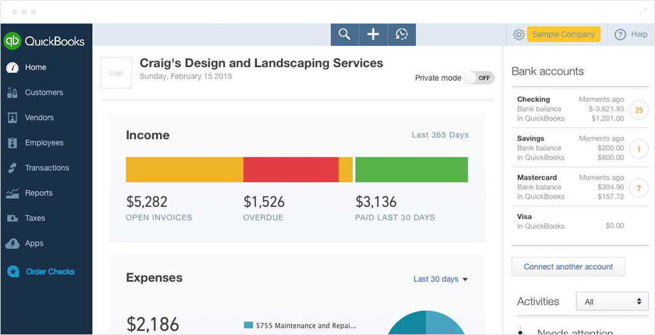Screen dimensions: 655x335
Task: Click the Order Checks link
Action: coord(50,271)
